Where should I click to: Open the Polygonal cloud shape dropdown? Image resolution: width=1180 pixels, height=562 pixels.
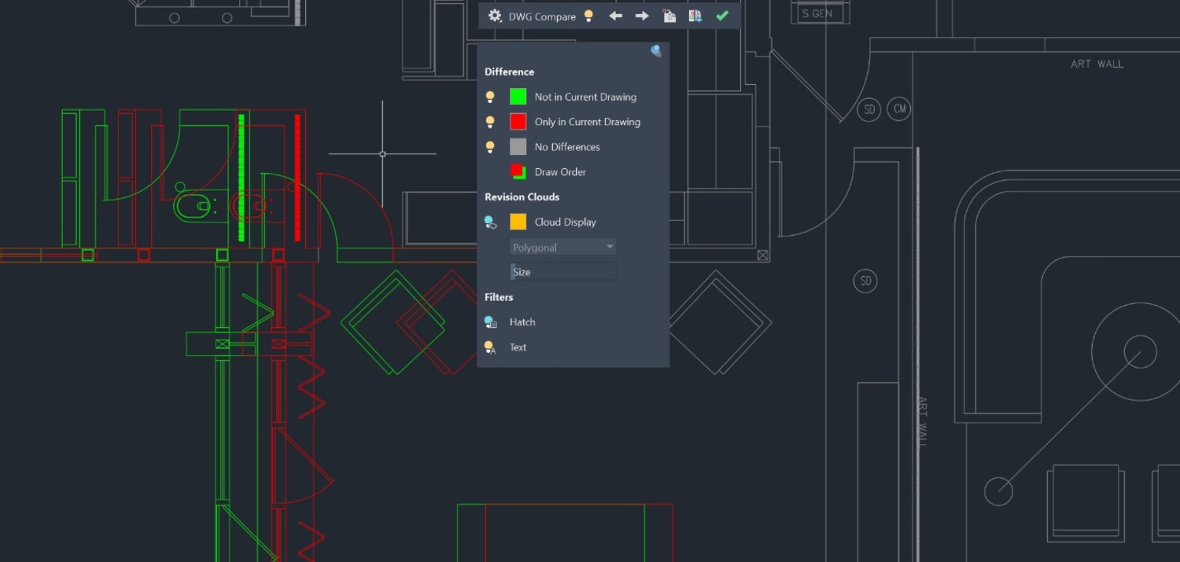[563, 247]
